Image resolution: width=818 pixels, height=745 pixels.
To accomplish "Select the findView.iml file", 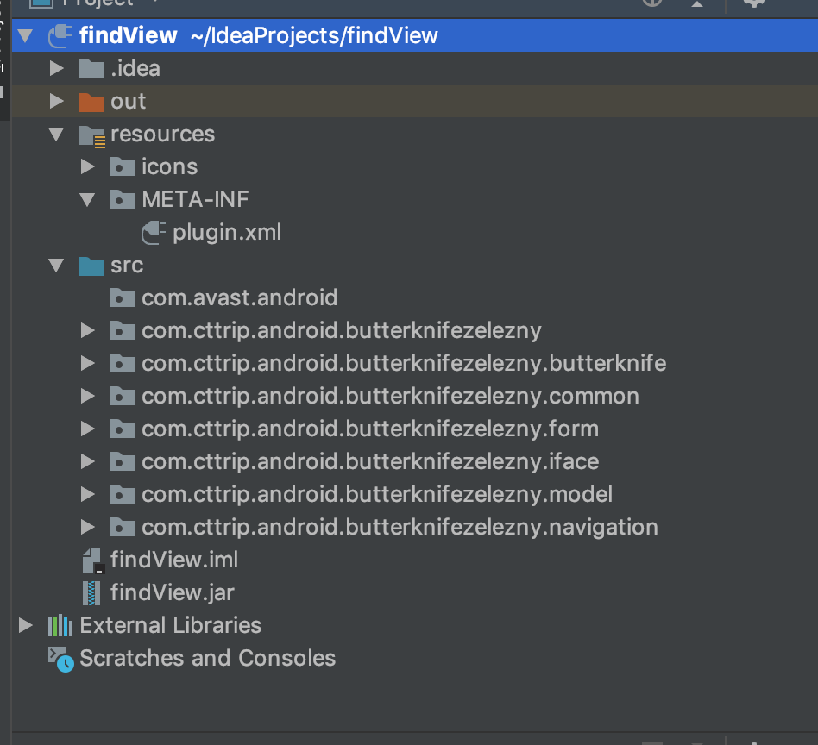I will tap(174, 560).
